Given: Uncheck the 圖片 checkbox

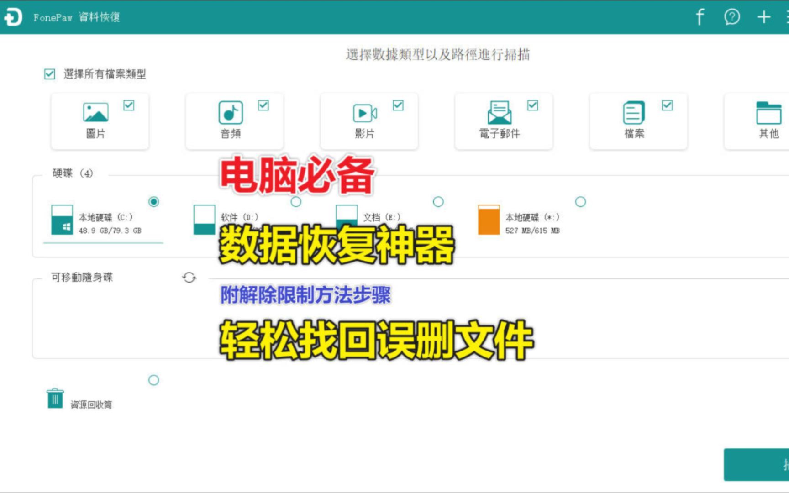Looking at the screenshot, I should coord(129,105).
